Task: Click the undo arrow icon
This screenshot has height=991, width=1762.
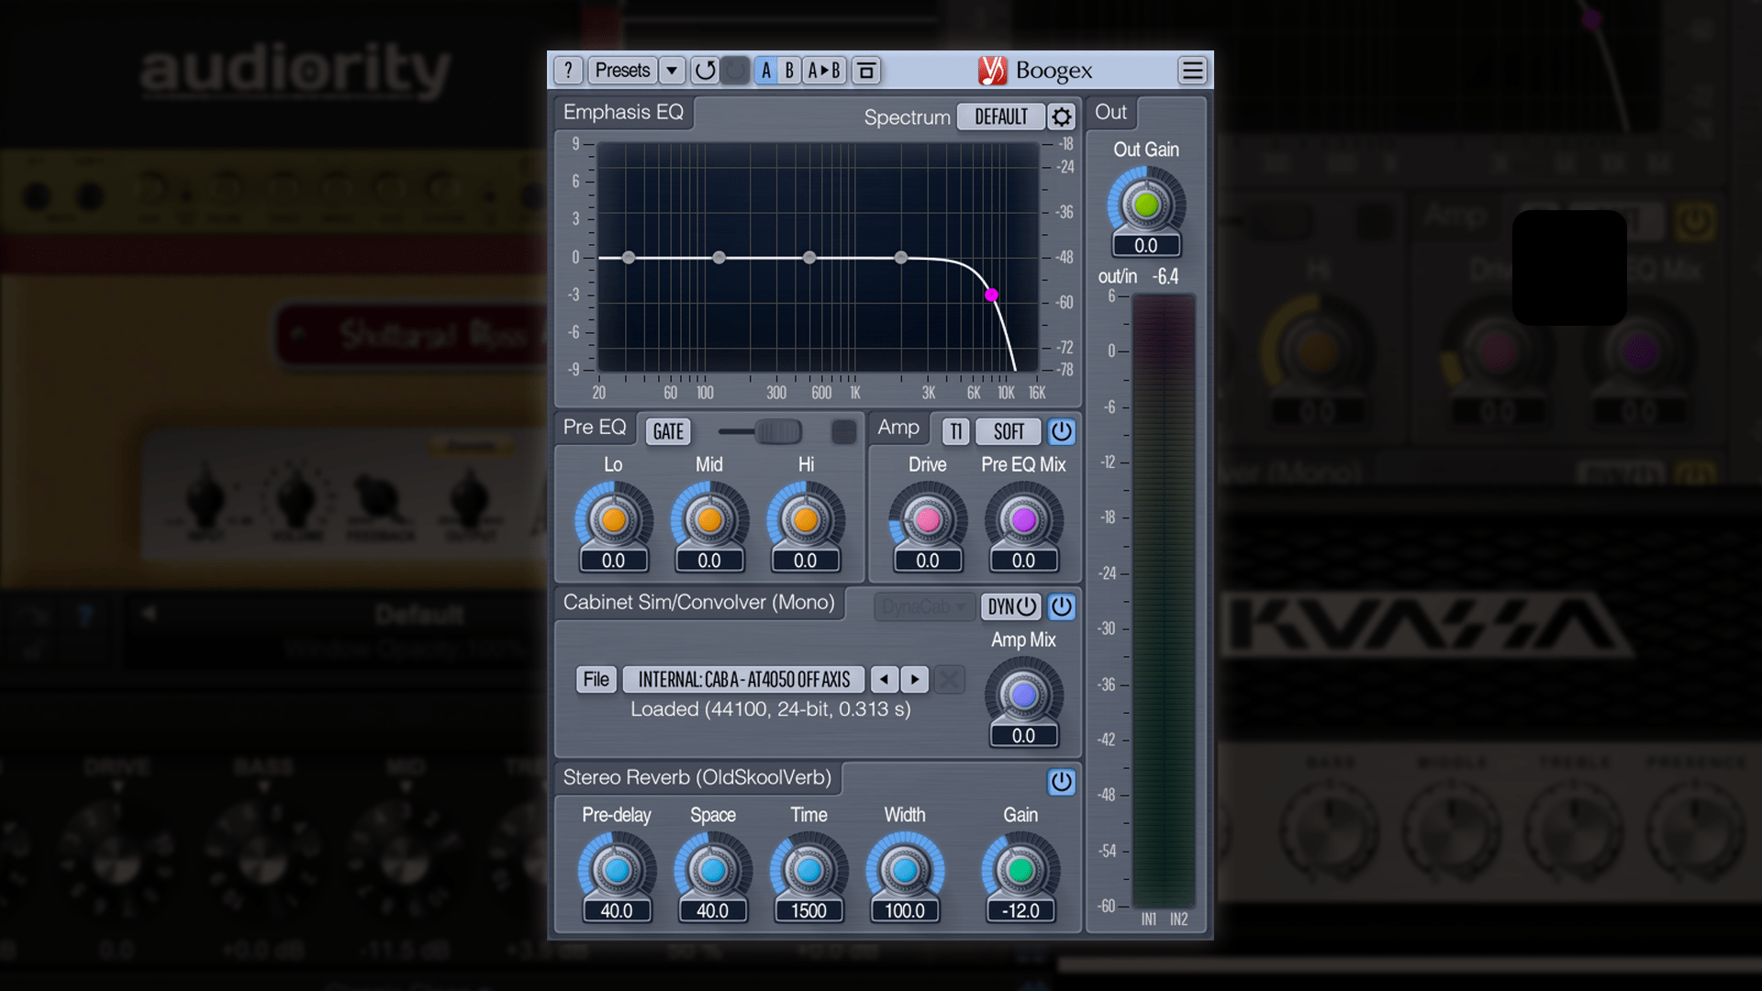Action: pyautogui.click(x=705, y=70)
